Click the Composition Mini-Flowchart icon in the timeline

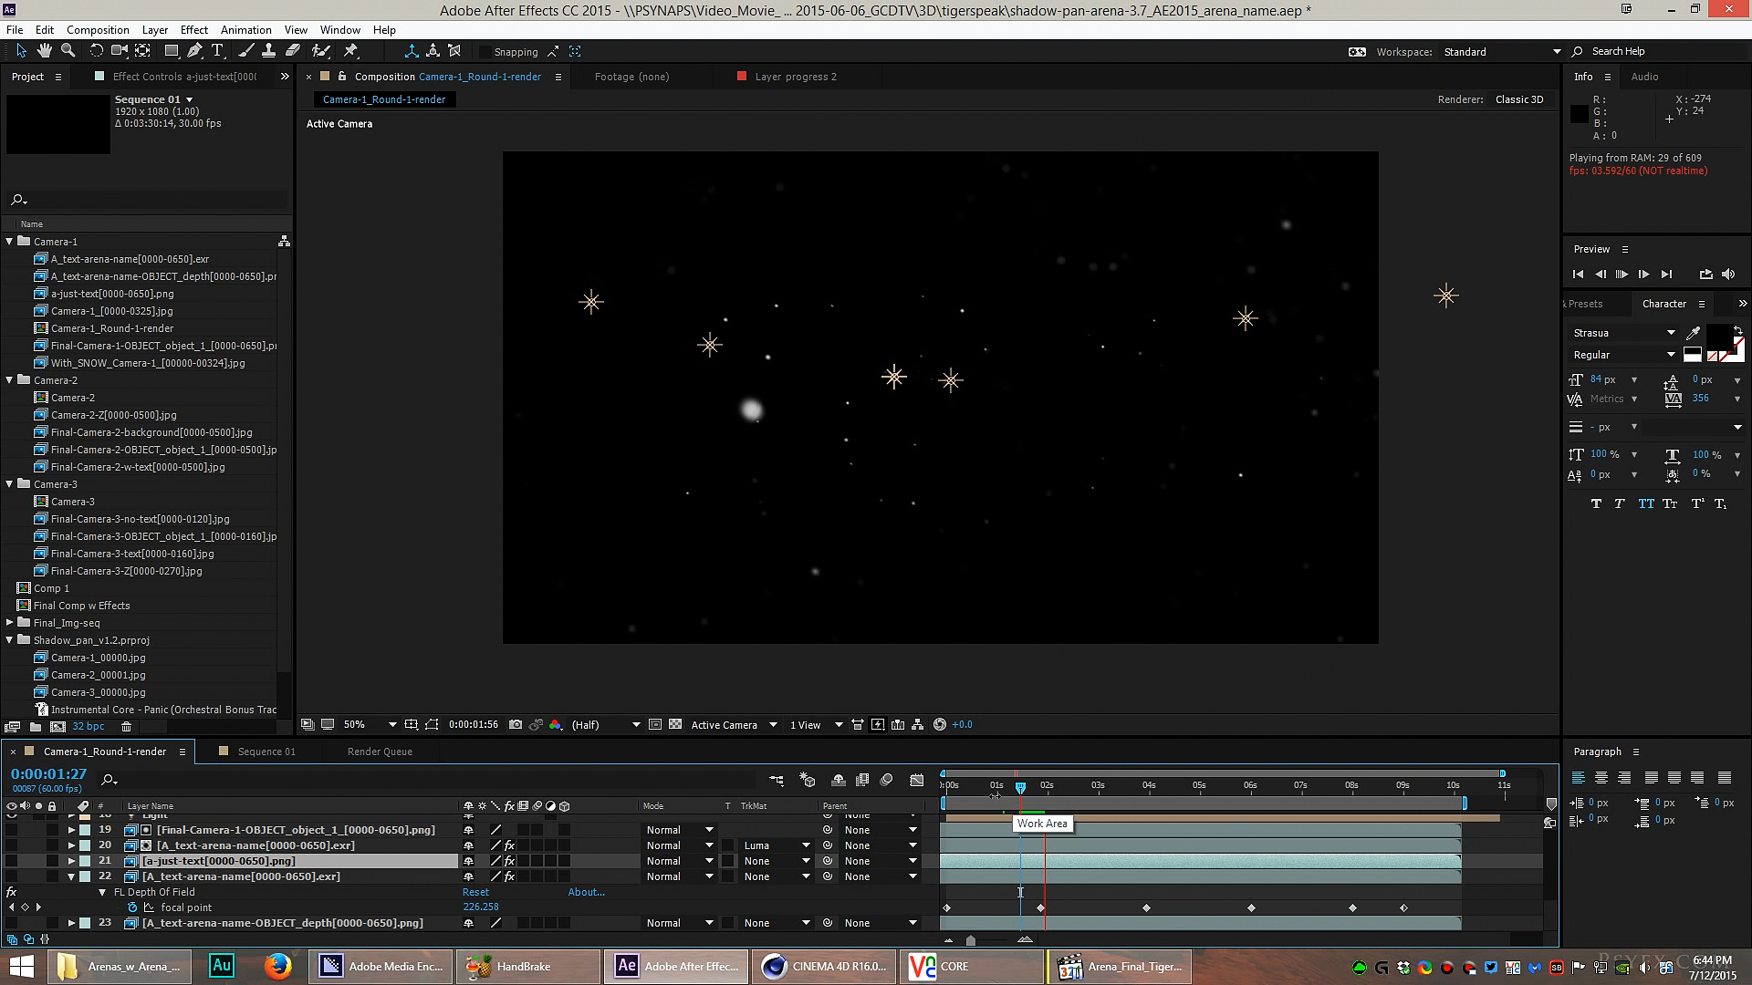point(777,780)
